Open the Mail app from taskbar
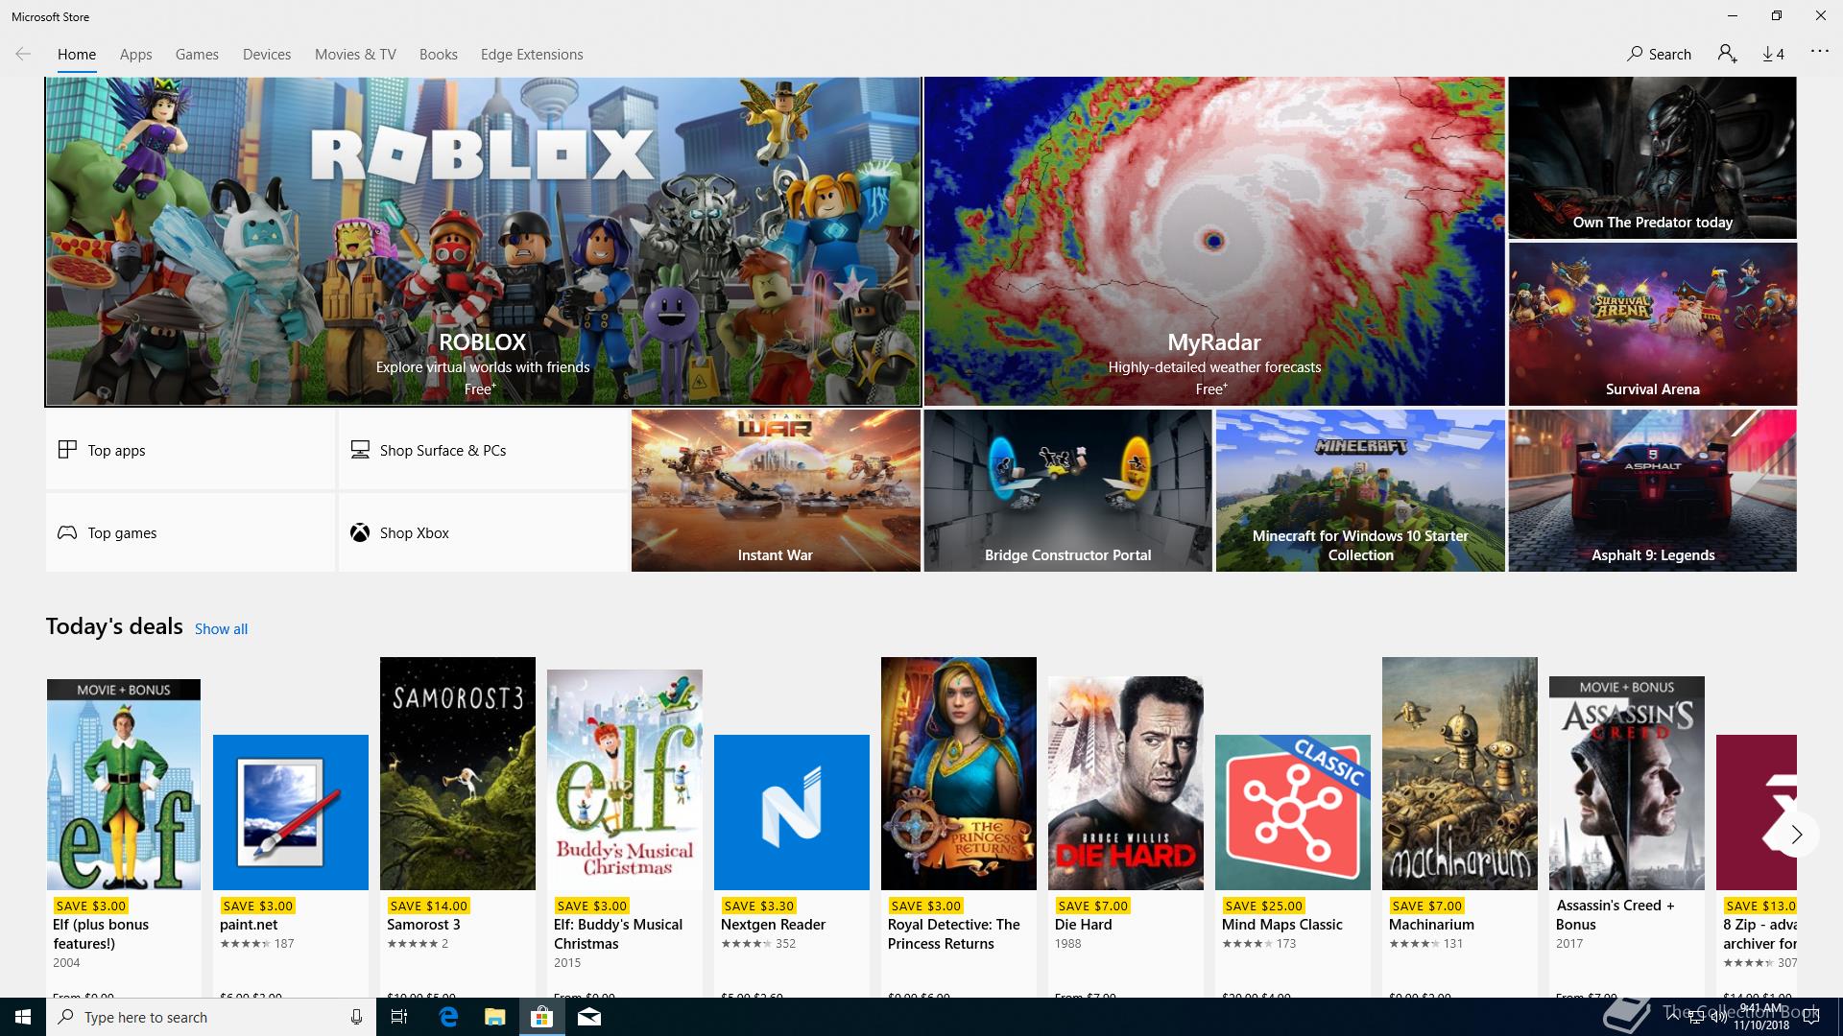The height and width of the screenshot is (1036, 1843). tap(589, 1017)
